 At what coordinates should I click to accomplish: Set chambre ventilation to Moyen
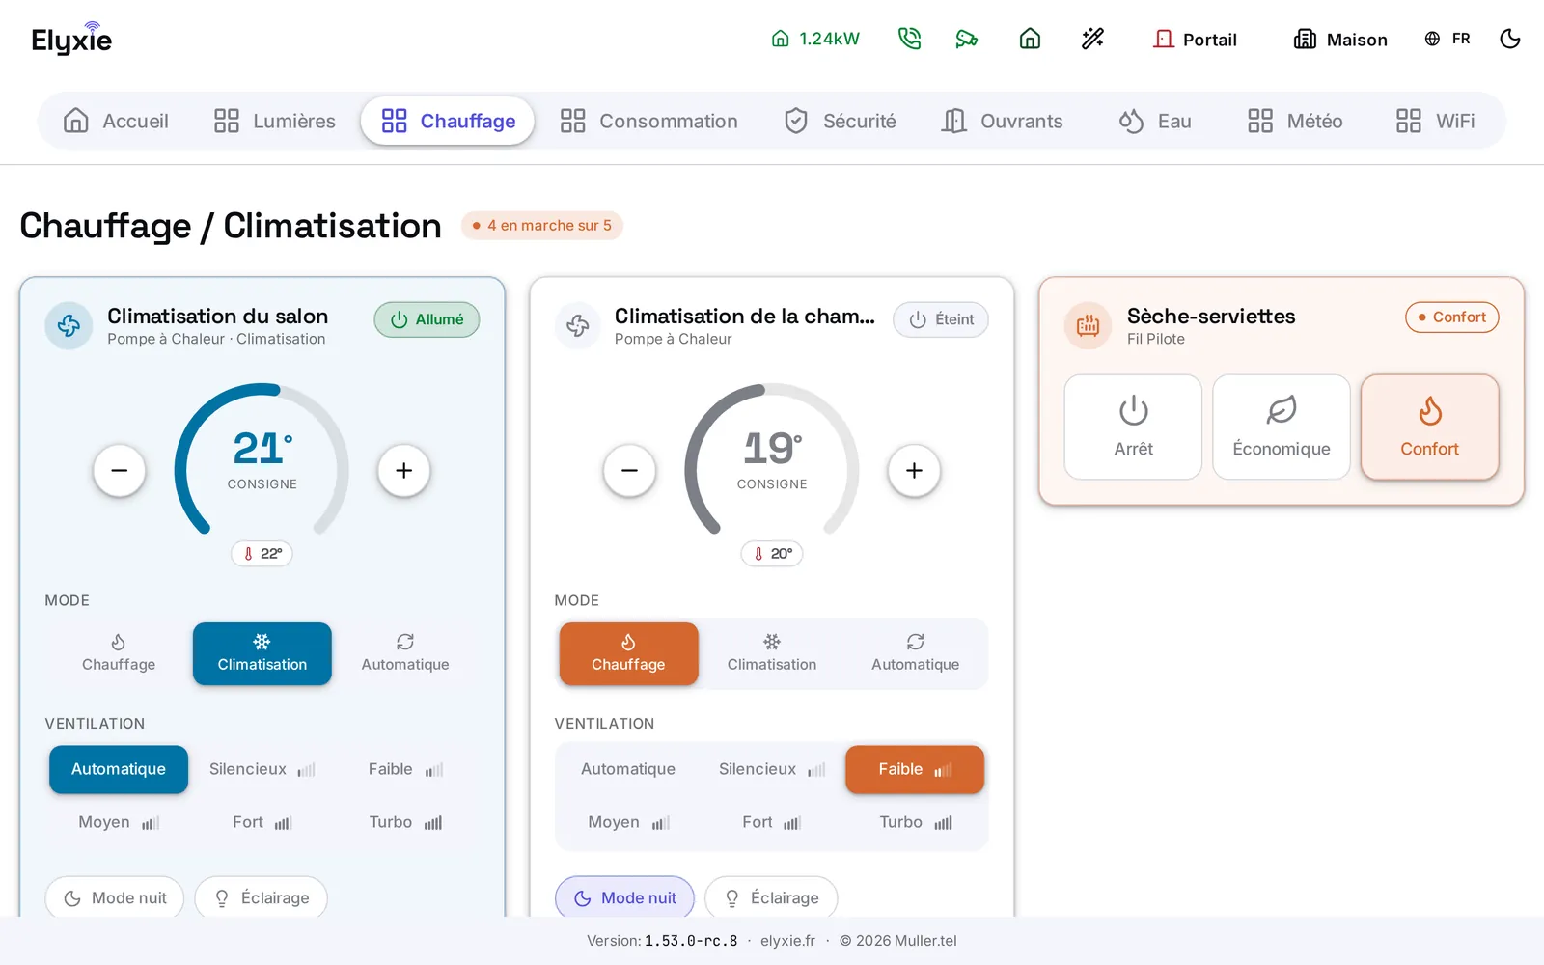pyautogui.click(x=628, y=822)
